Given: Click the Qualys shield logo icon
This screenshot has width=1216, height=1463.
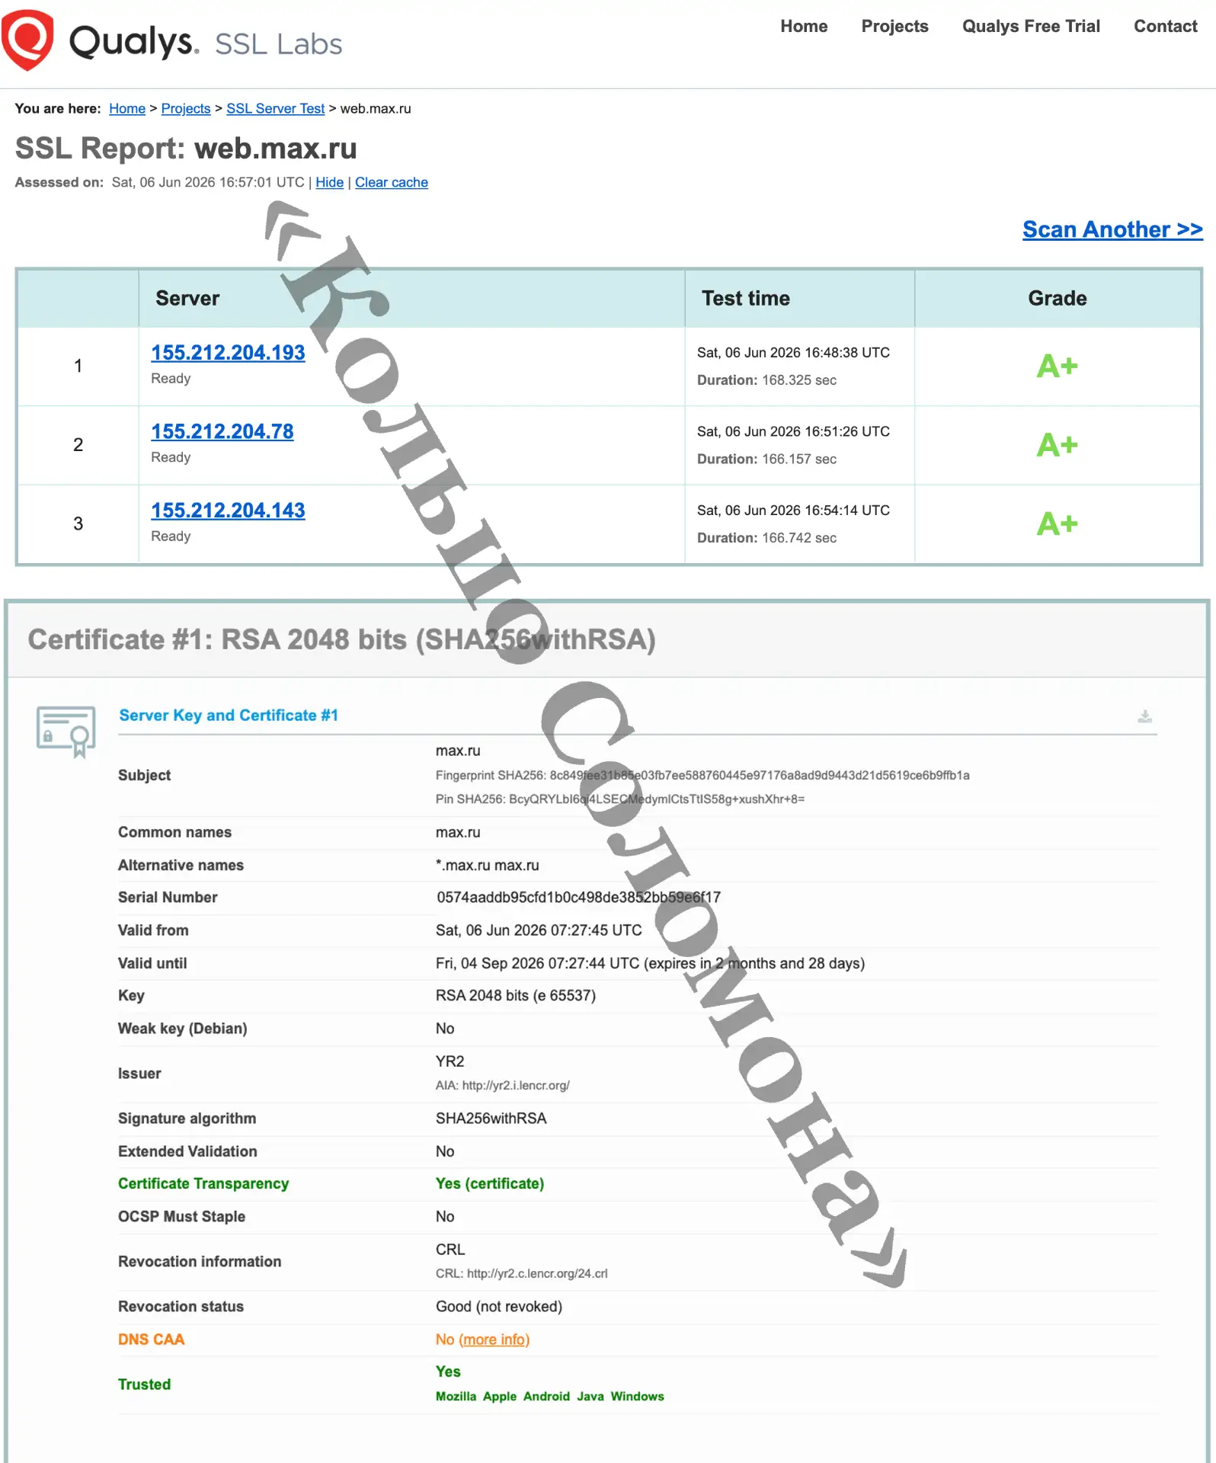Looking at the screenshot, I should [x=28, y=40].
